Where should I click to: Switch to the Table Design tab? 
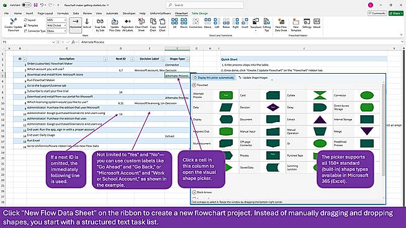click(200, 13)
